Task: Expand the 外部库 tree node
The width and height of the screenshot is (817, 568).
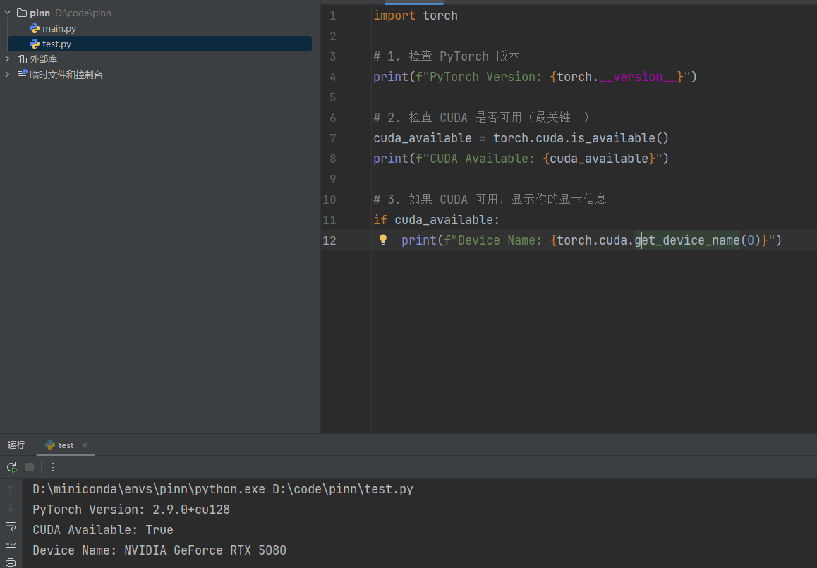Action: tap(8, 59)
